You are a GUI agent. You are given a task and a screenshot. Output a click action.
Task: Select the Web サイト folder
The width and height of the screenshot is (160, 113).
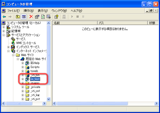point(27,55)
